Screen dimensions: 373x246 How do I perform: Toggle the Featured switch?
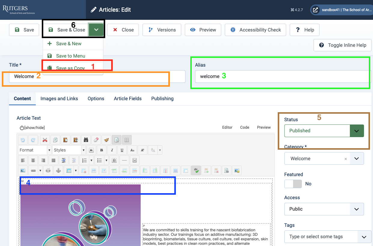[x=293, y=184]
